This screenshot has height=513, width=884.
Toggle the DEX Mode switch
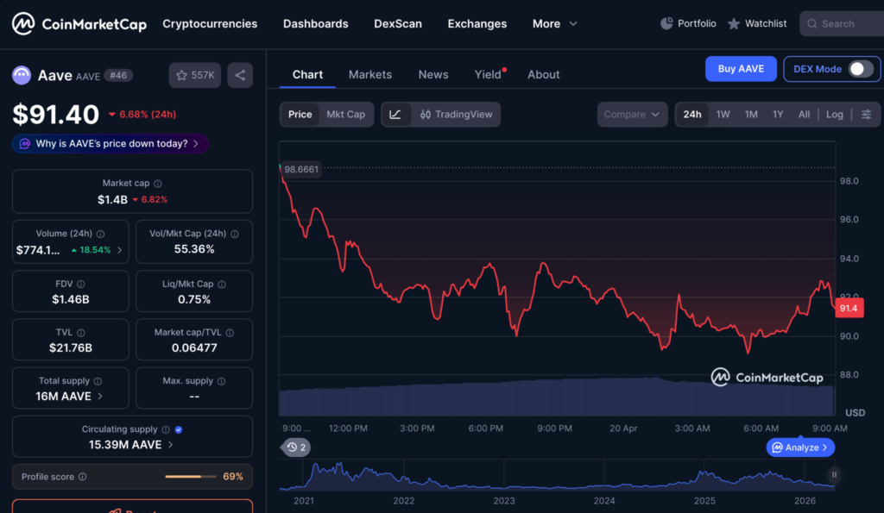click(861, 69)
